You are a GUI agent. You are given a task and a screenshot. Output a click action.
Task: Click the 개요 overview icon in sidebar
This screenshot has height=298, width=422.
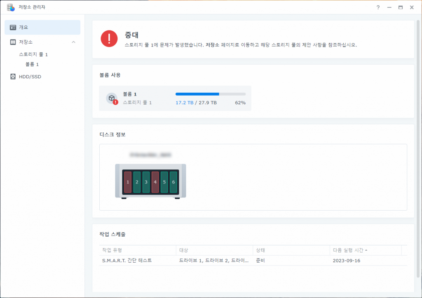coord(13,28)
